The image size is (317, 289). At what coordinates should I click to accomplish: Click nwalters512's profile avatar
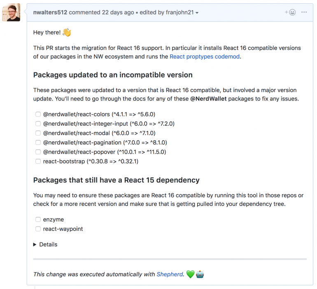point(11,13)
